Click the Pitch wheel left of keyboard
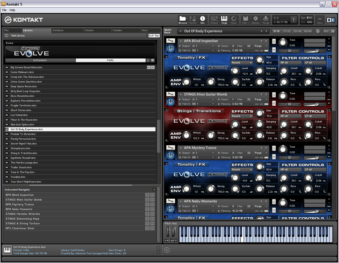This screenshot has width=339, height=263. point(168,232)
